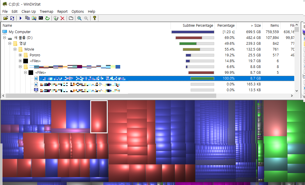The width and height of the screenshot is (305, 185).
Task: Click the grayed Zoom Out magnifier icon
Action: tap(86, 18)
